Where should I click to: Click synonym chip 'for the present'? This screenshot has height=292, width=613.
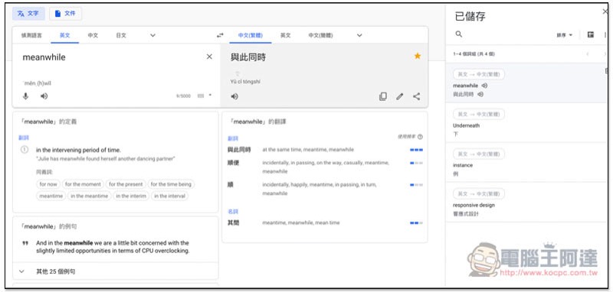click(126, 184)
